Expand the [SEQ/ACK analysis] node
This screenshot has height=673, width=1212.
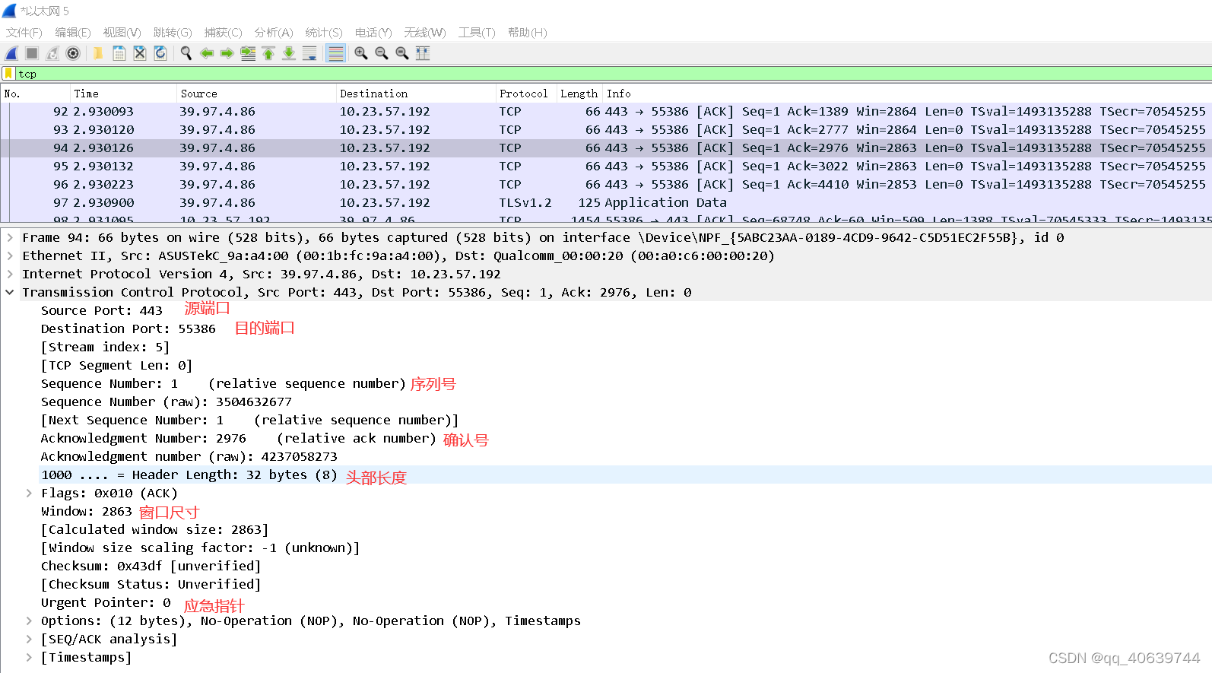point(29,640)
